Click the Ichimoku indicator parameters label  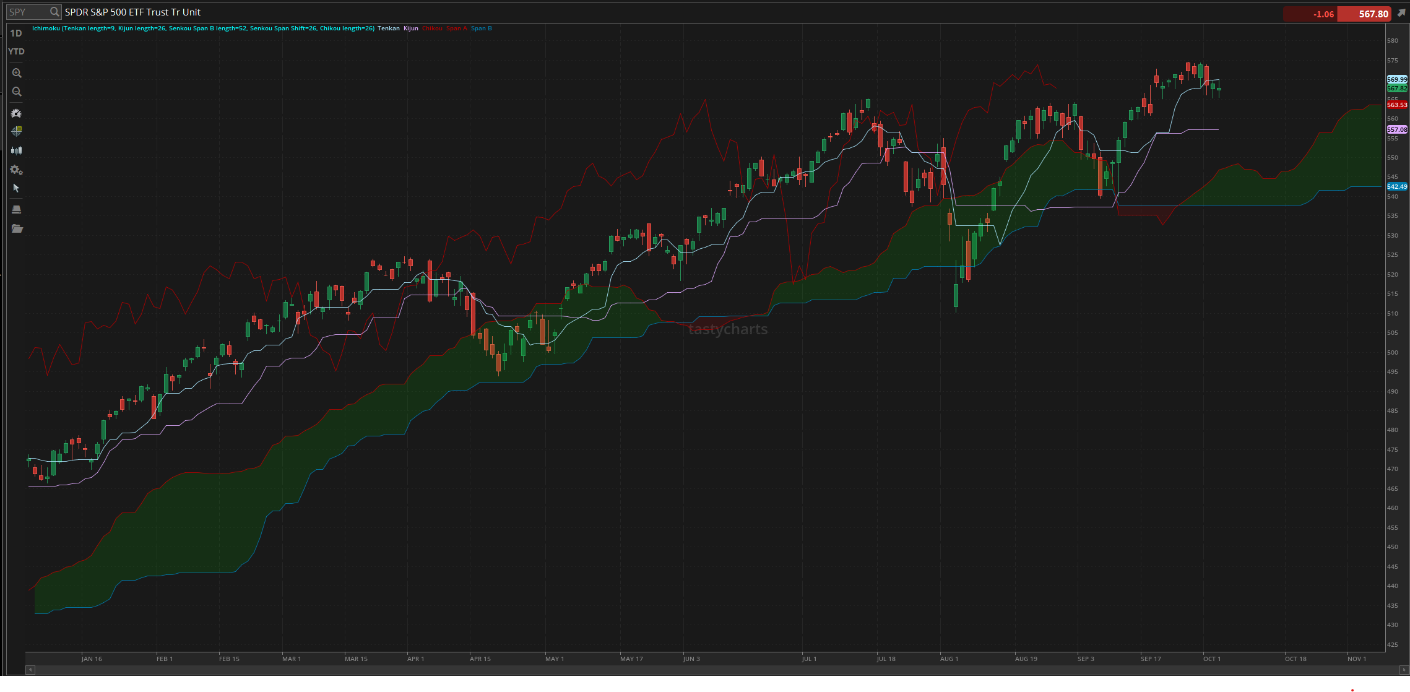[x=203, y=28]
